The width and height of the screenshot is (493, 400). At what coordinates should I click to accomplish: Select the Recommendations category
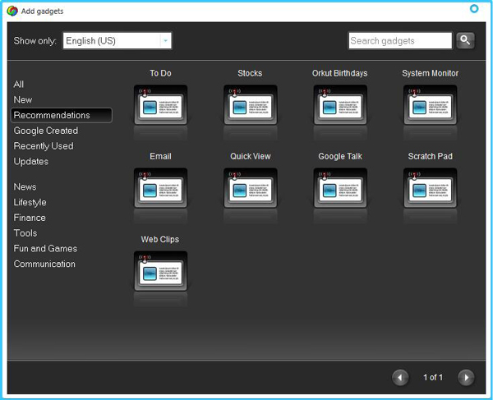point(62,115)
